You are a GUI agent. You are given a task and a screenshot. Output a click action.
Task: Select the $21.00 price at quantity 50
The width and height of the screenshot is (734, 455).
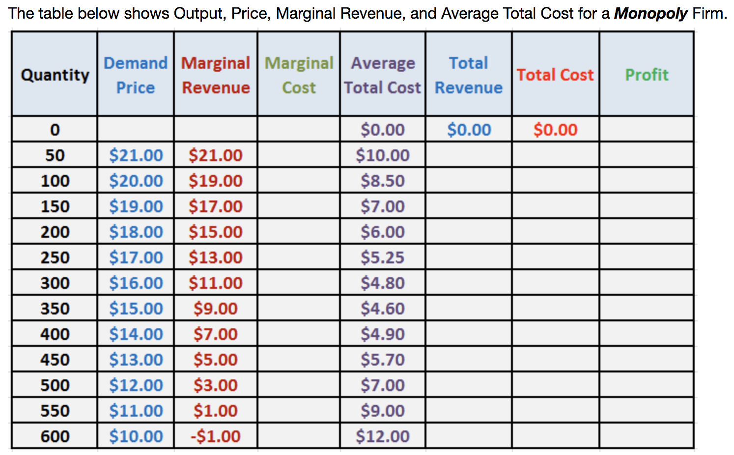click(x=135, y=155)
